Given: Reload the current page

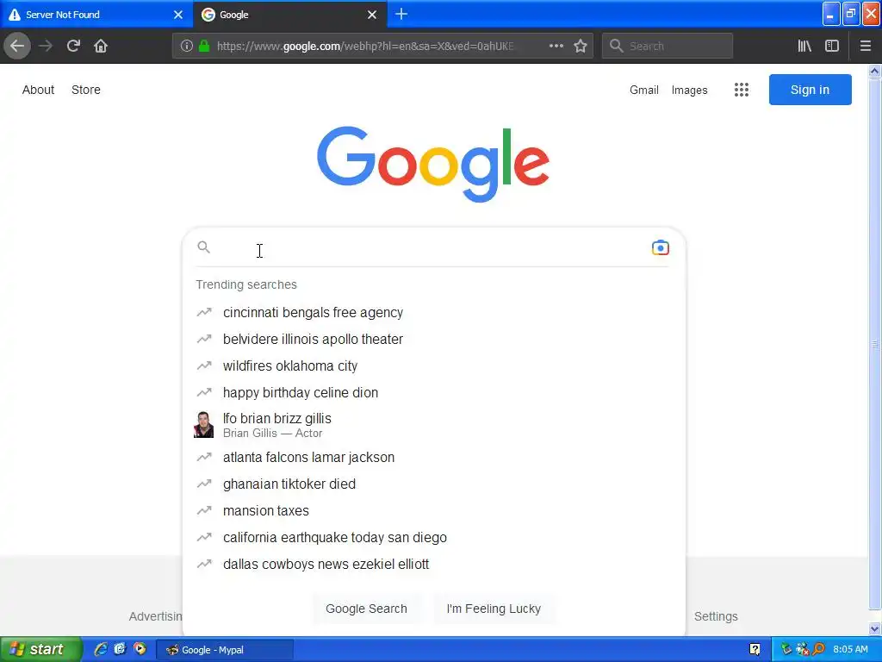Looking at the screenshot, I should pos(73,46).
